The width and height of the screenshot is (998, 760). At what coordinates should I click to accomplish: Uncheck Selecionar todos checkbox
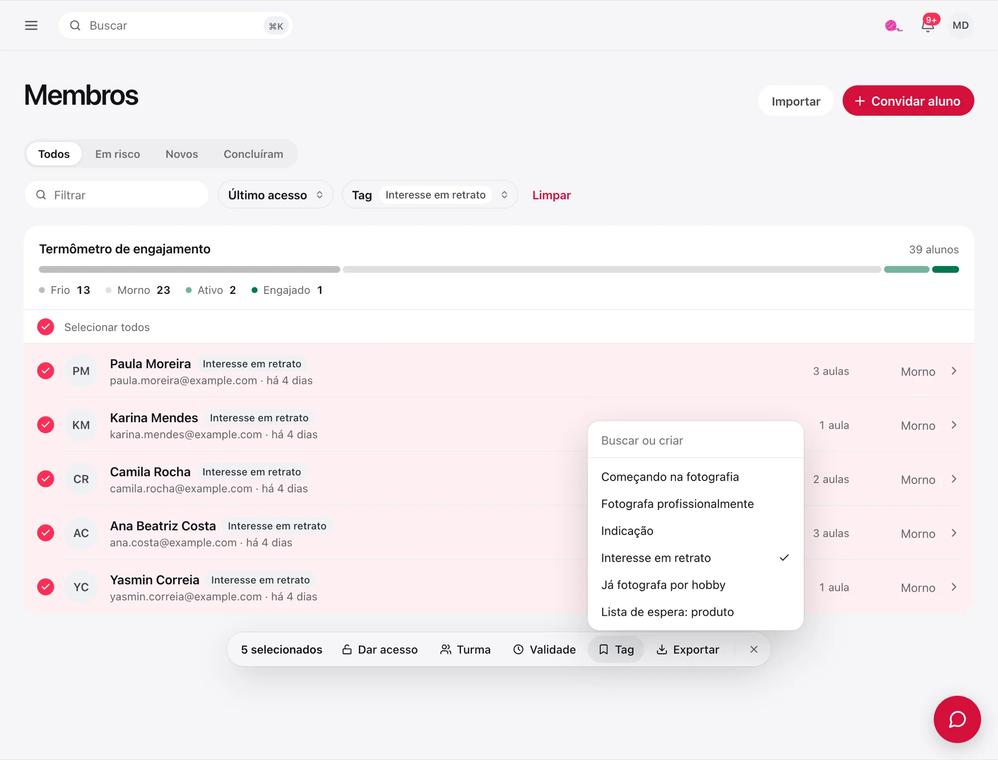point(45,327)
